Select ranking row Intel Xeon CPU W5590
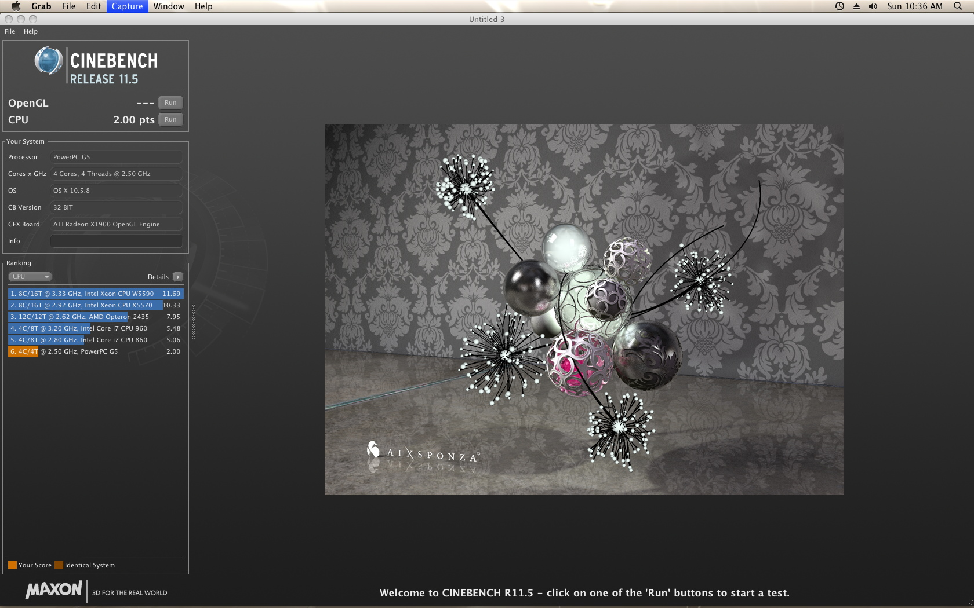974x608 pixels. point(96,294)
